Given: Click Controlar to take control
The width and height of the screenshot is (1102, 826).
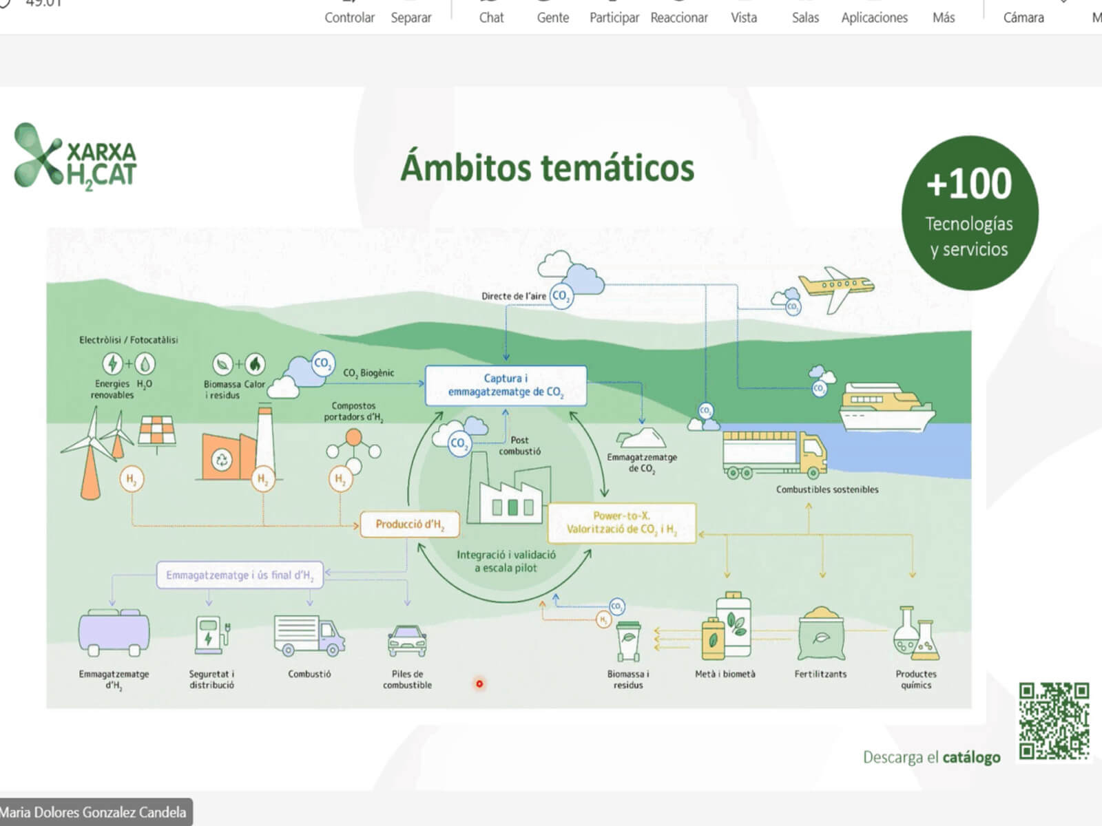Looking at the screenshot, I should (349, 17).
